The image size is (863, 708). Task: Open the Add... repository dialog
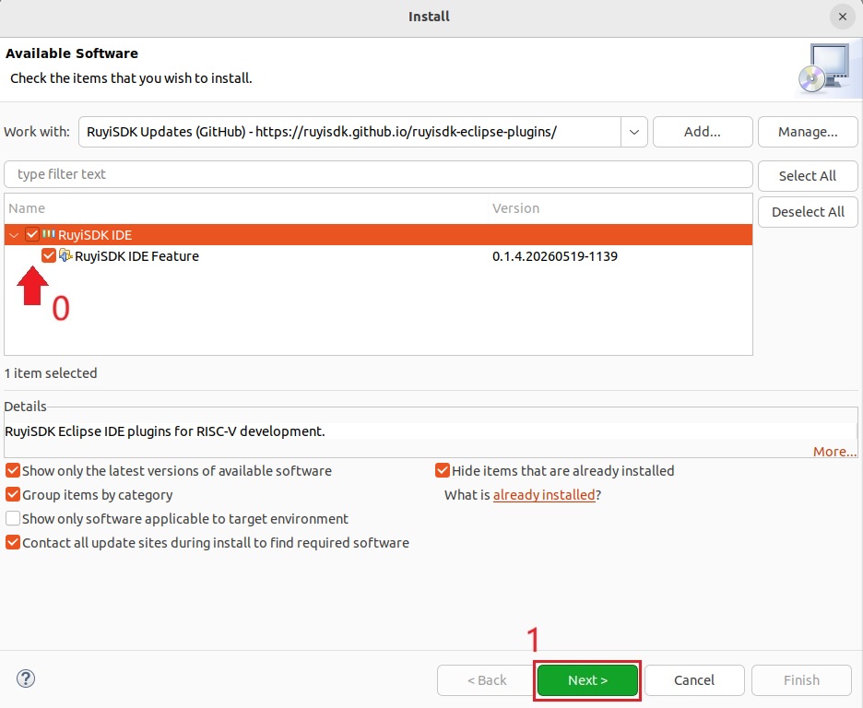(703, 132)
